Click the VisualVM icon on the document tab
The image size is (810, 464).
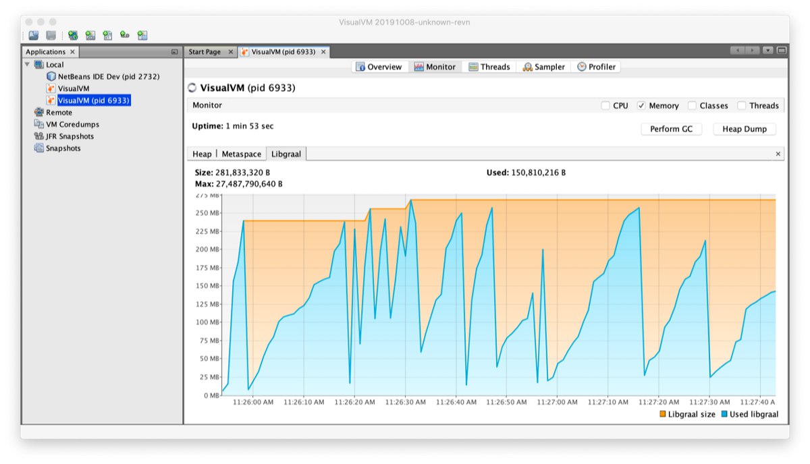coord(244,52)
